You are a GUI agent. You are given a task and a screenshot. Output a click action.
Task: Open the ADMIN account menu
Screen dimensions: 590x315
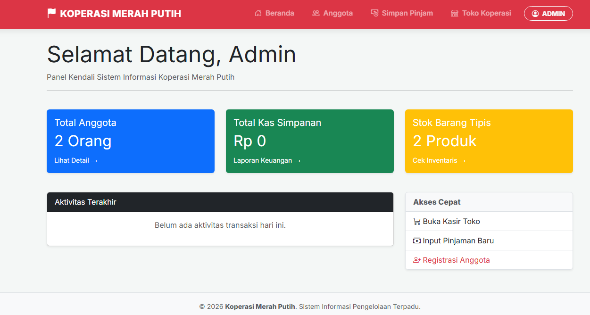pos(548,13)
